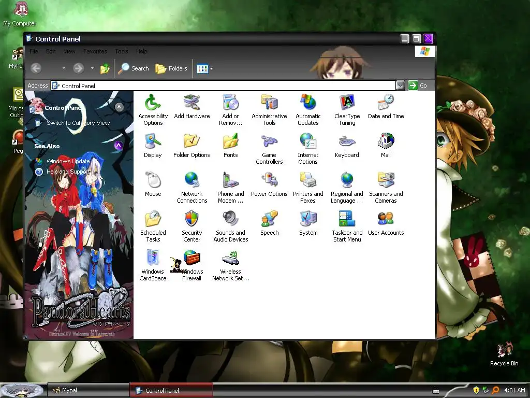Open Administrative Tools
Image resolution: width=530 pixels, height=398 pixels.
pos(269,109)
